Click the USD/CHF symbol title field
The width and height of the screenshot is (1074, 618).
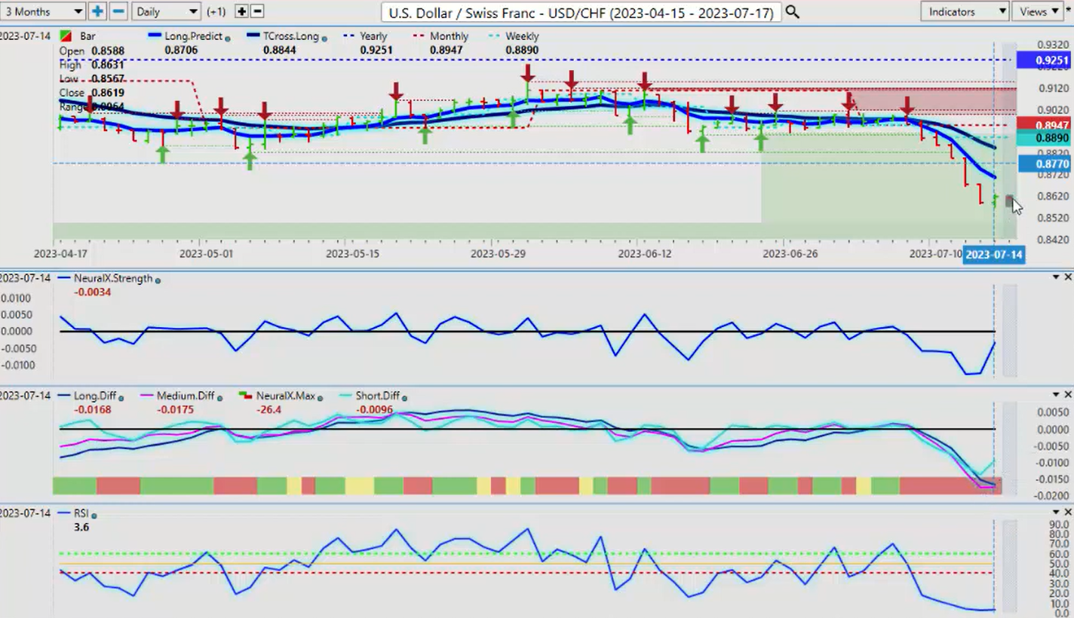(581, 12)
